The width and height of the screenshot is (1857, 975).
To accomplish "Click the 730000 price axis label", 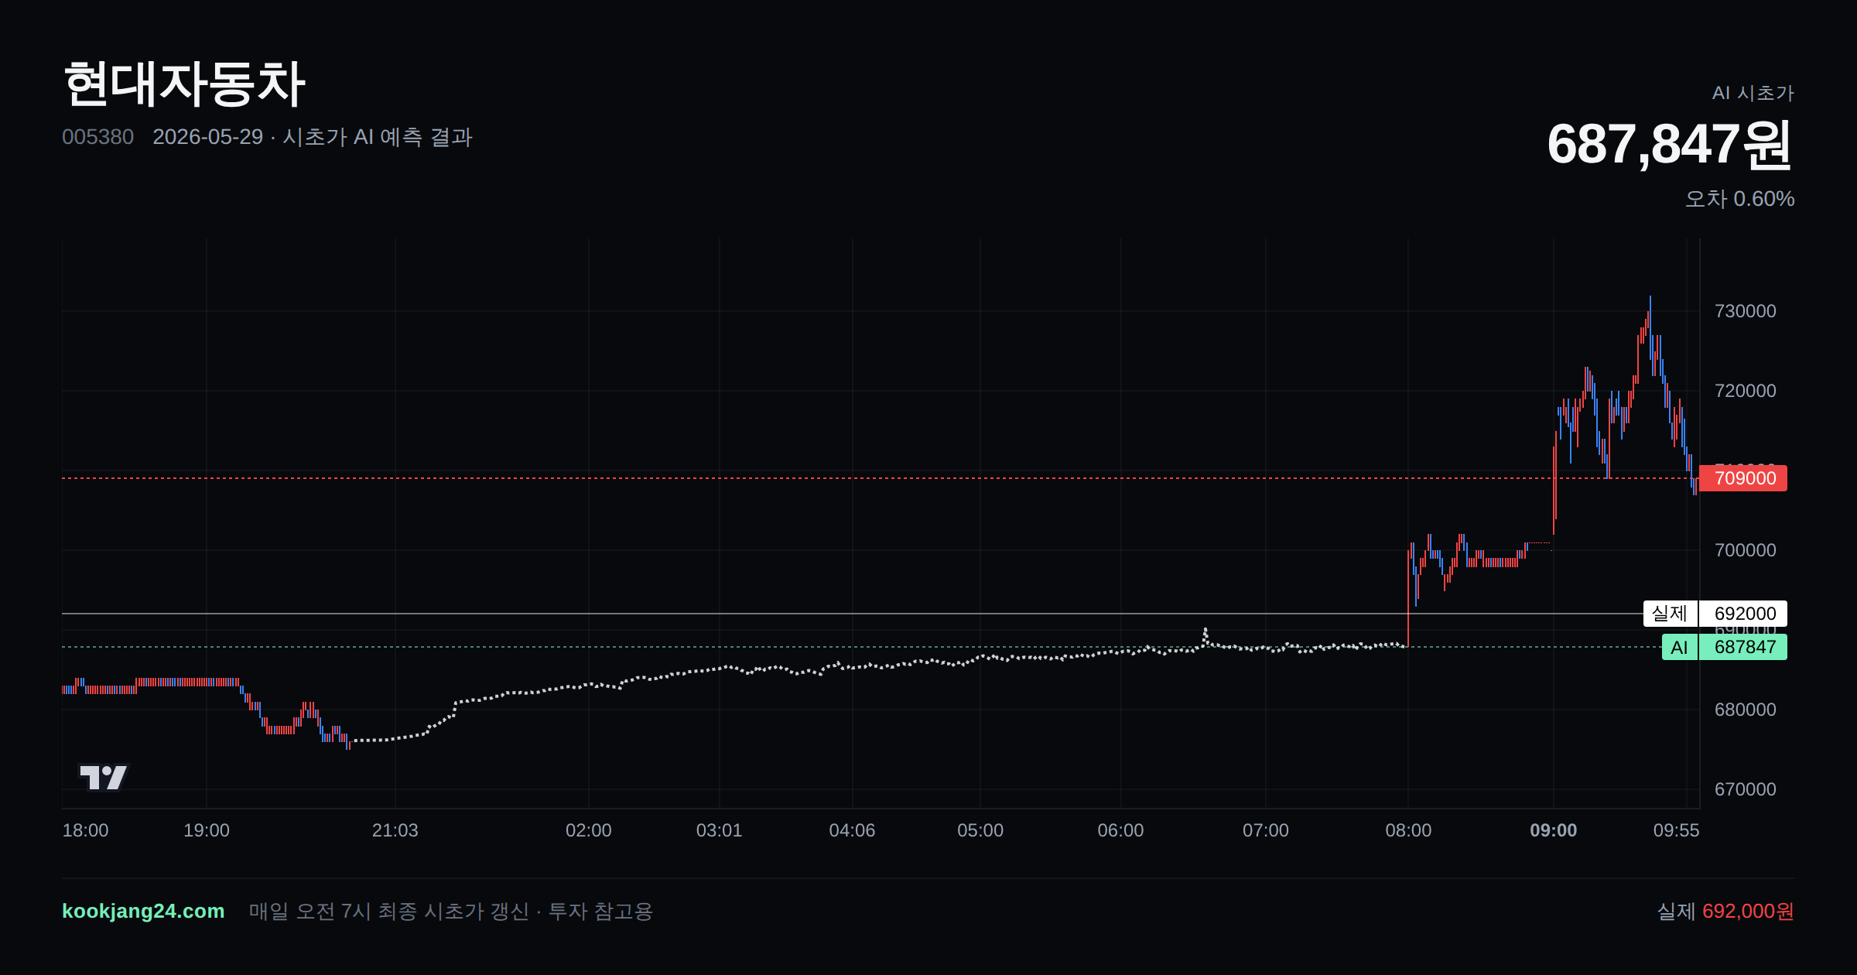I will 1746,311.
